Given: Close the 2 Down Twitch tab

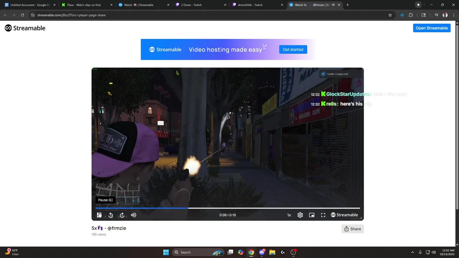Looking at the screenshot, I should tap(225, 5).
